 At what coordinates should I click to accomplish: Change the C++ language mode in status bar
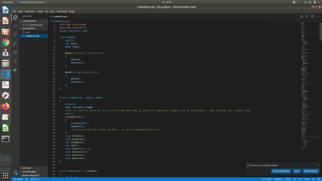tap(300, 179)
